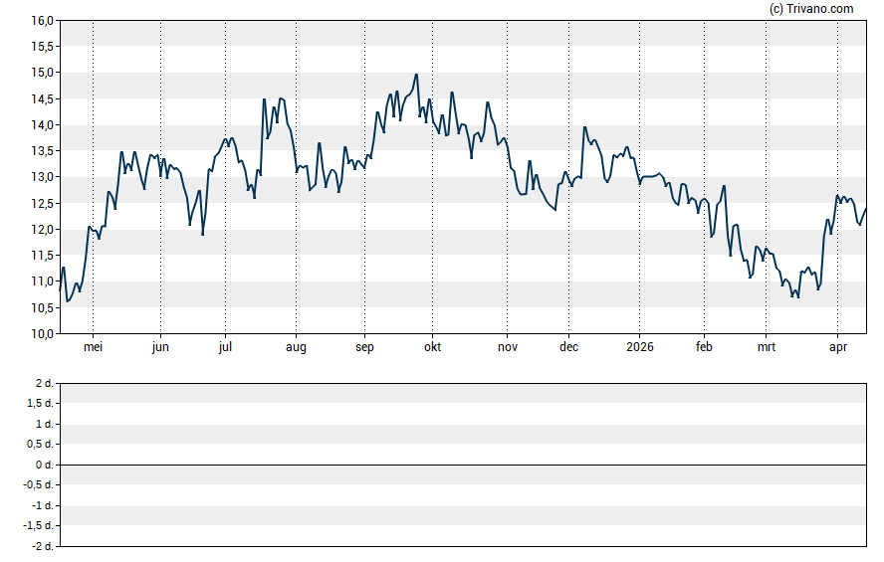Image resolution: width=884 pixels, height=562 pixels.
Task: Click the highest peak of the price line
Action: pyautogui.click(x=416, y=75)
